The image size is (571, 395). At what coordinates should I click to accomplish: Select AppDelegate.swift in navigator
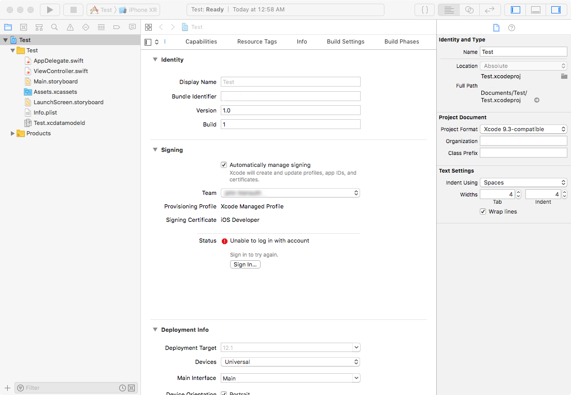(x=58, y=61)
